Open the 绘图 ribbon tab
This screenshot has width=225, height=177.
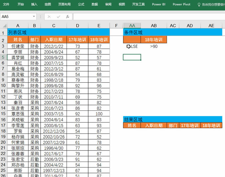click(x=48, y=4)
